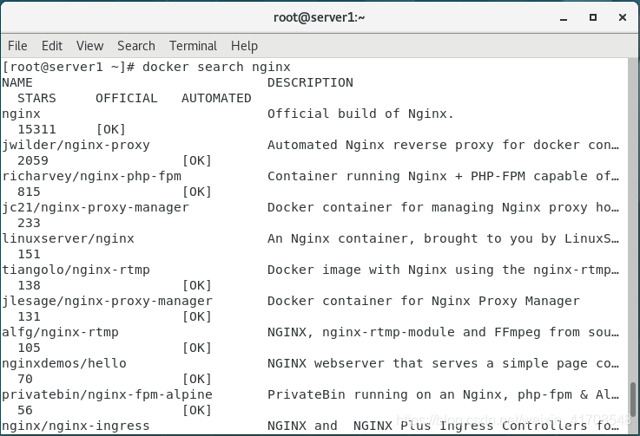Click the [OK] marker on the 56 row
Viewport: 640px width, 436px height.
(x=197, y=410)
